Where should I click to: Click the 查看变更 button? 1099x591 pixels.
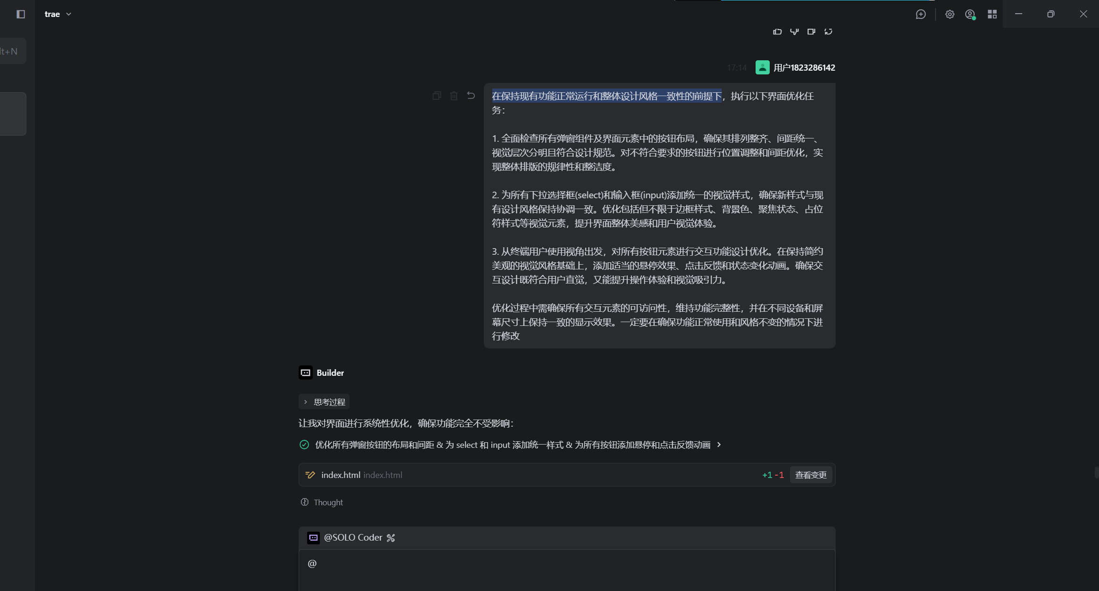coord(810,475)
